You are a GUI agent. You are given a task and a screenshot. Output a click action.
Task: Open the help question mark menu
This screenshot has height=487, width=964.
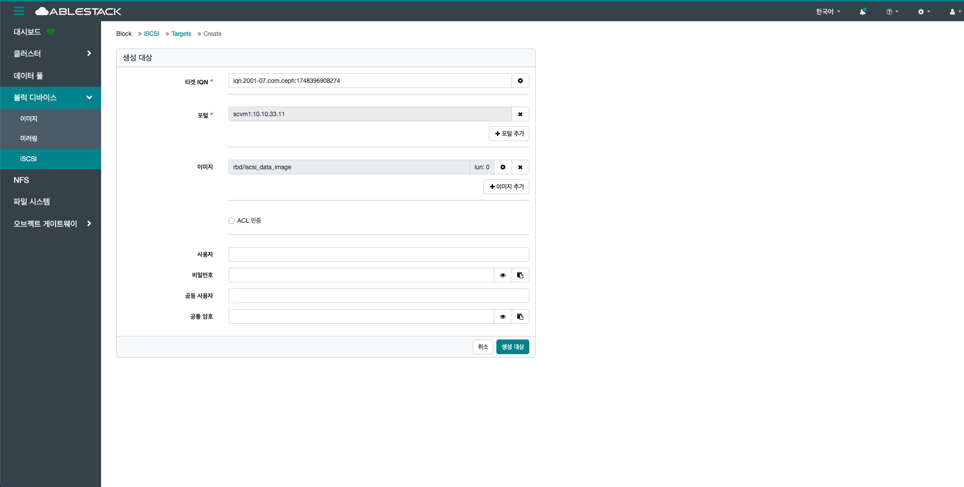point(892,12)
